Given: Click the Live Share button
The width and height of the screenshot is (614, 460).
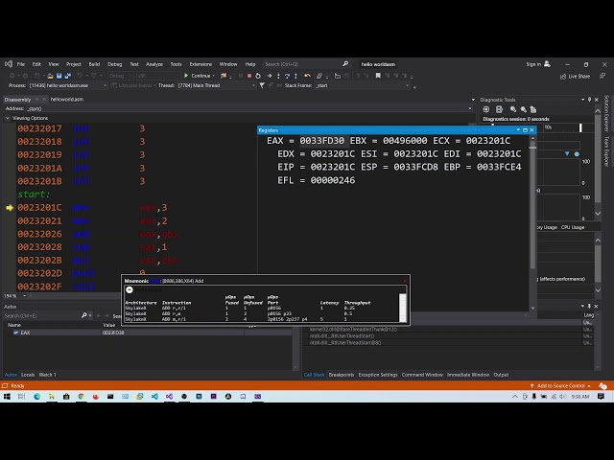Looking at the screenshot, I should [575, 77].
